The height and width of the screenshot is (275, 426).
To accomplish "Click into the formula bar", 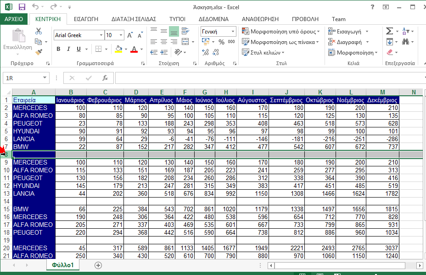I will point(269,78).
